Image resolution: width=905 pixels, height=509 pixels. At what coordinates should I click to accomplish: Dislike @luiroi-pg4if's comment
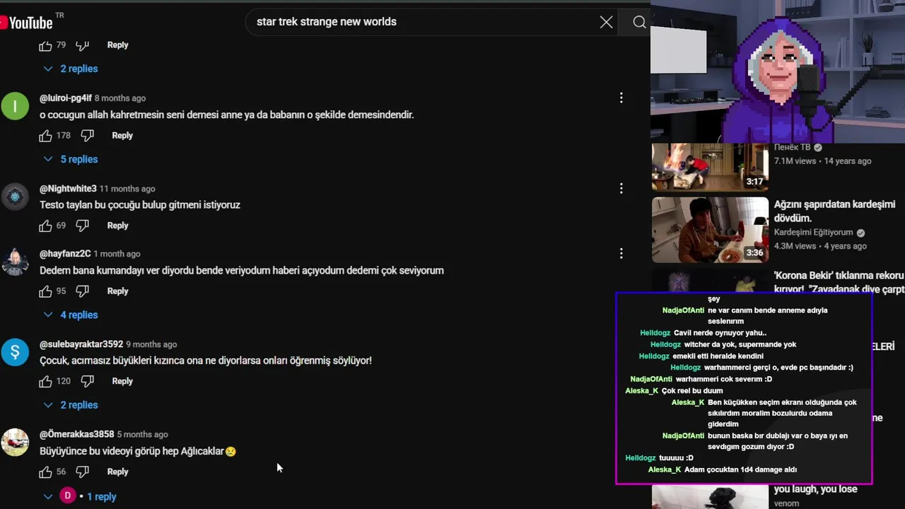point(88,136)
